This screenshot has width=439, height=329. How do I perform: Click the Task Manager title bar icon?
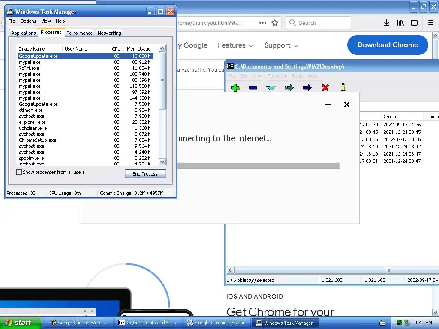[10, 11]
